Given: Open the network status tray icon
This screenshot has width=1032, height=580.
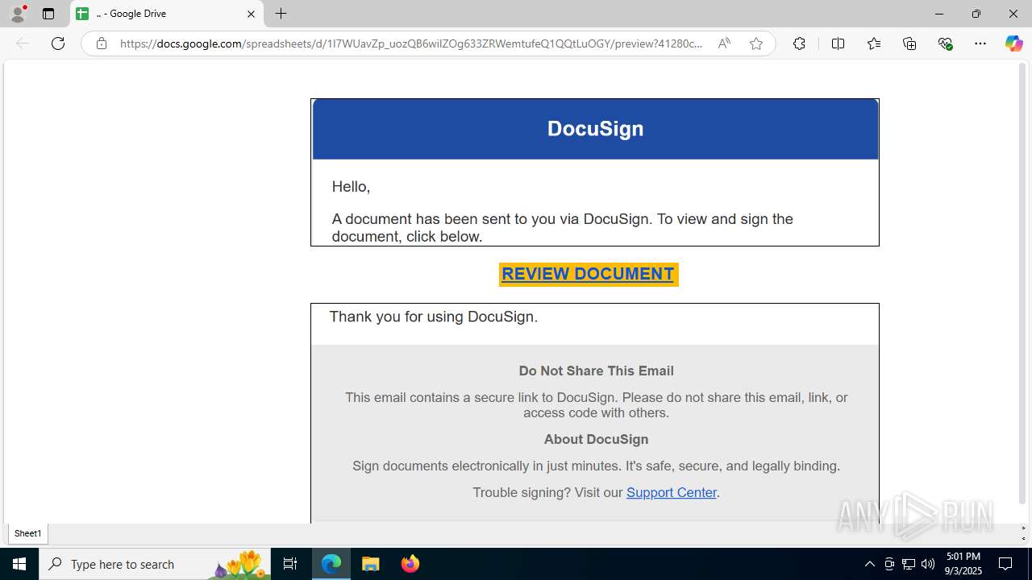Looking at the screenshot, I should coord(909,564).
